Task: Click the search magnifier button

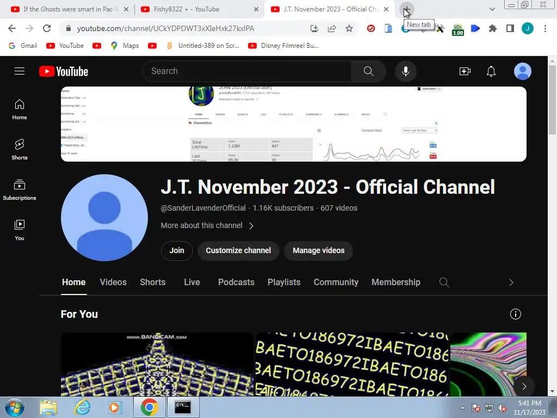Action: [368, 71]
